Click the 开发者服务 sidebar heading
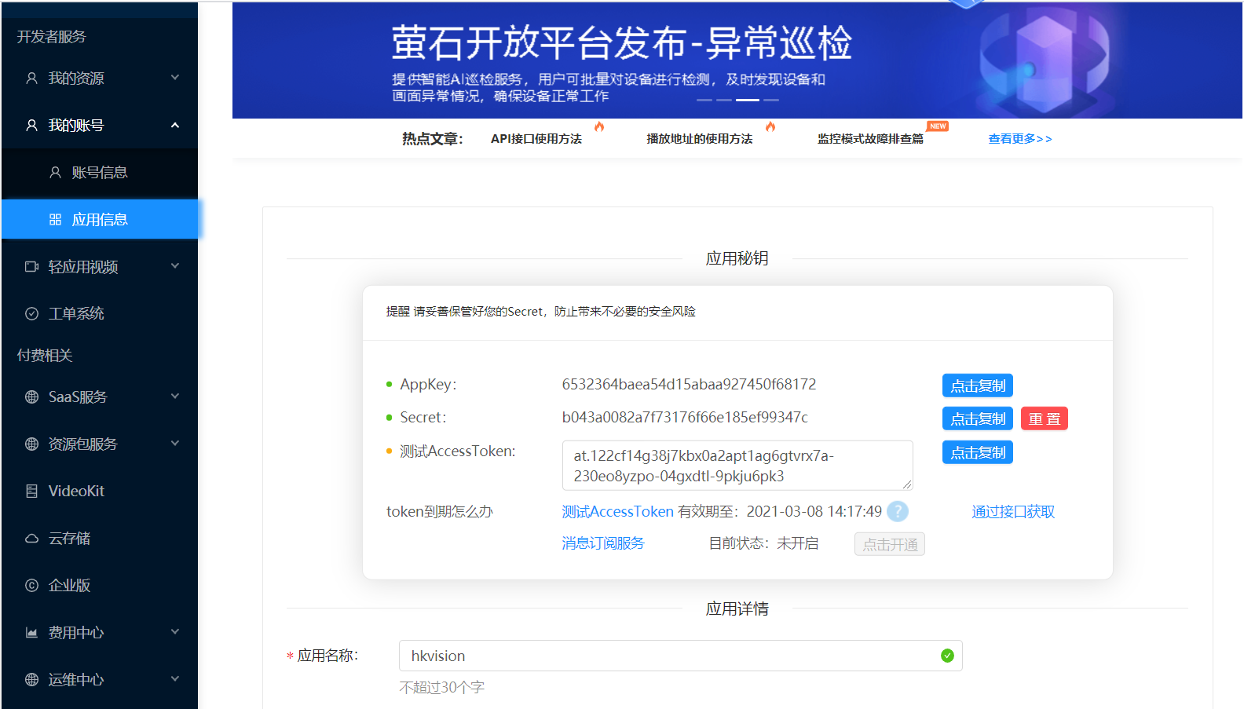 click(x=52, y=37)
